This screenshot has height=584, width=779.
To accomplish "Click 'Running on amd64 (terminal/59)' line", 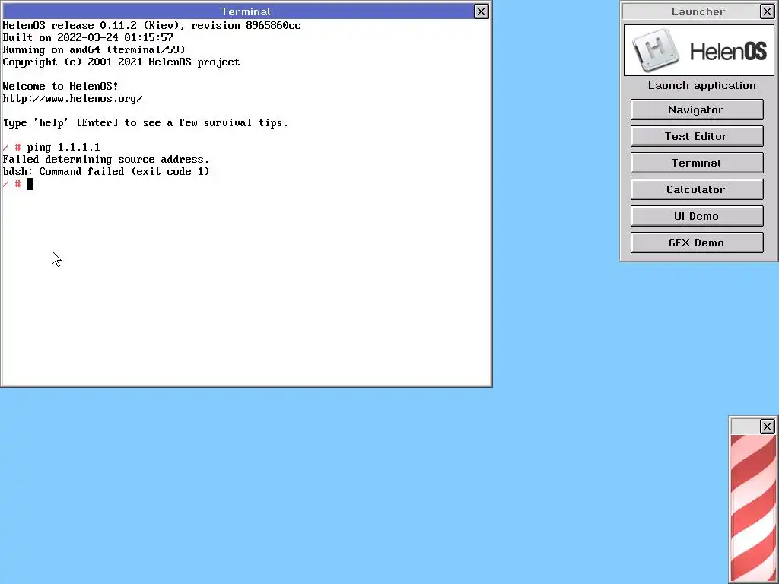I will 94,49.
